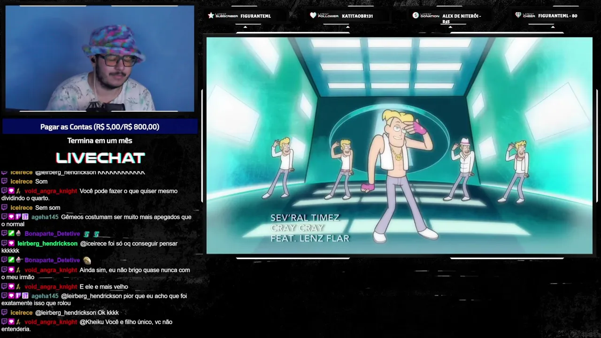
Task: Click sword badge on 'E ele e mais velho'
Action: click(18, 286)
